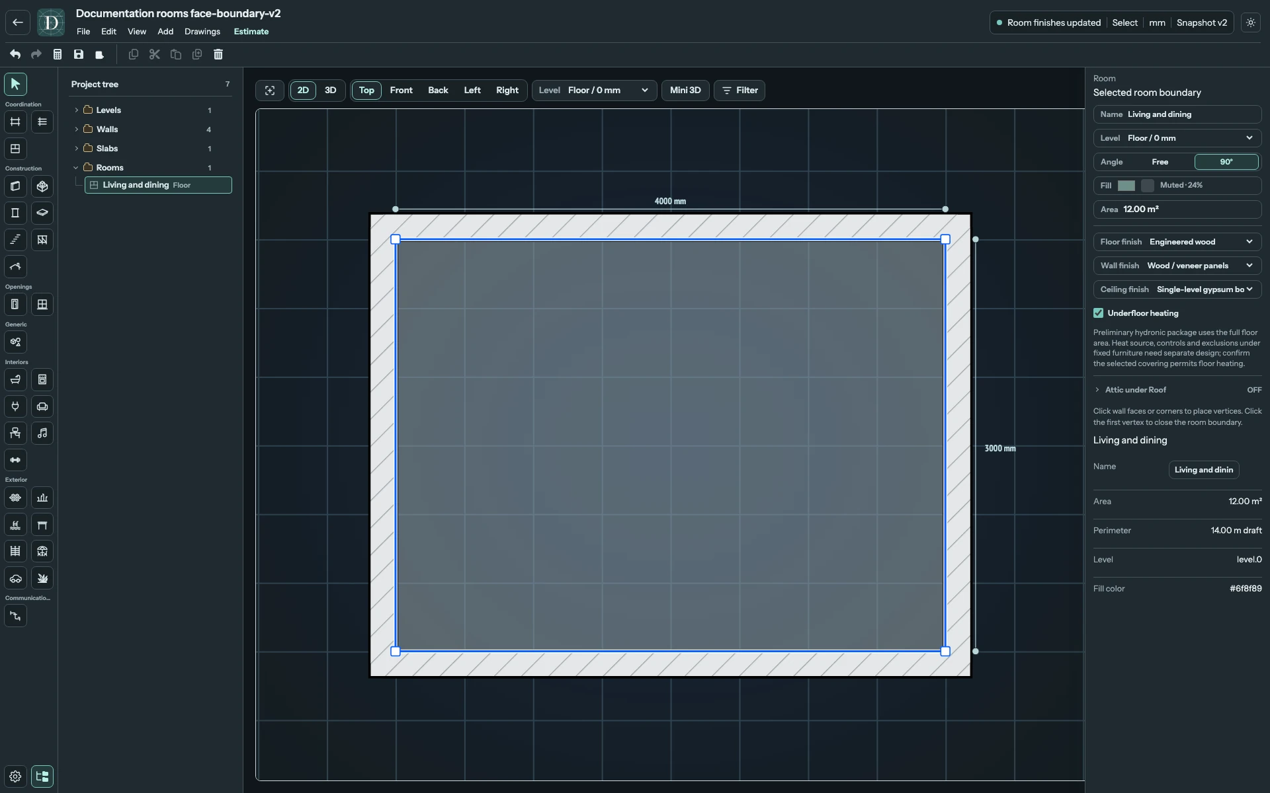1270x793 pixels.
Task: Set Angle mode to 90°
Action: click(1226, 162)
